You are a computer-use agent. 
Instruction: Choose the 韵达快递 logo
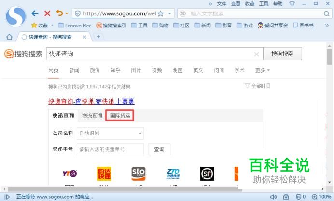click(x=104, y=174)
